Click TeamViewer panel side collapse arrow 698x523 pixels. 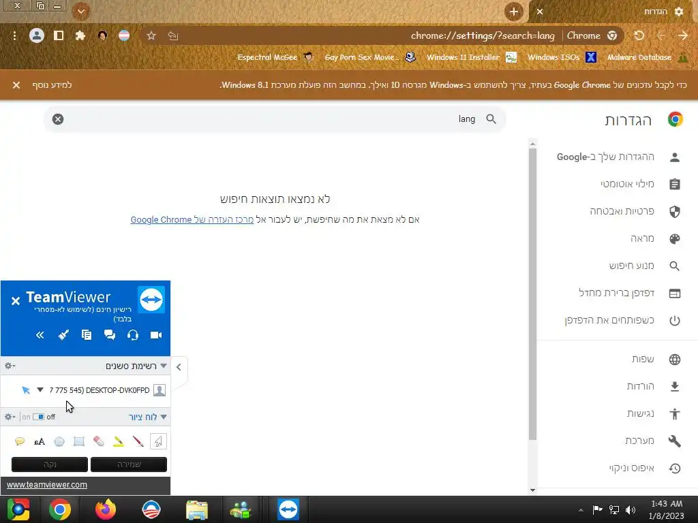(x=179, y=367)
